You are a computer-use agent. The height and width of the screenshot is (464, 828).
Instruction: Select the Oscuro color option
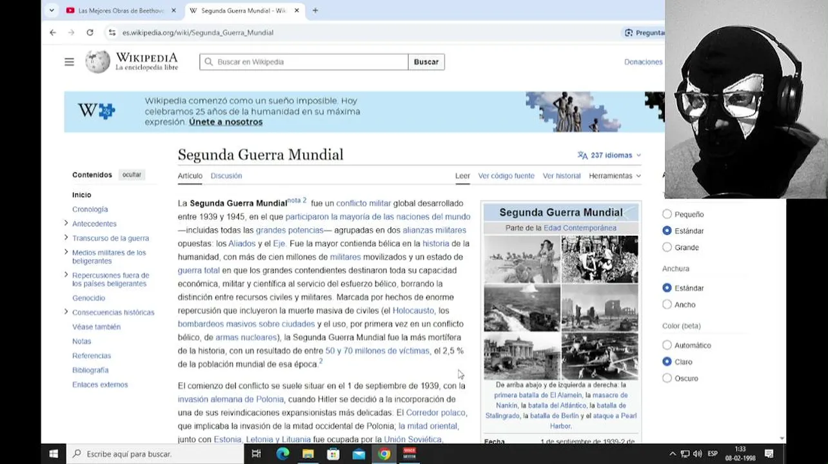coord(667,378)
